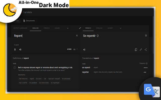Click the Google Translate logo badge
The width and height of the screenshot is (161, 100).
pos(152,90)
